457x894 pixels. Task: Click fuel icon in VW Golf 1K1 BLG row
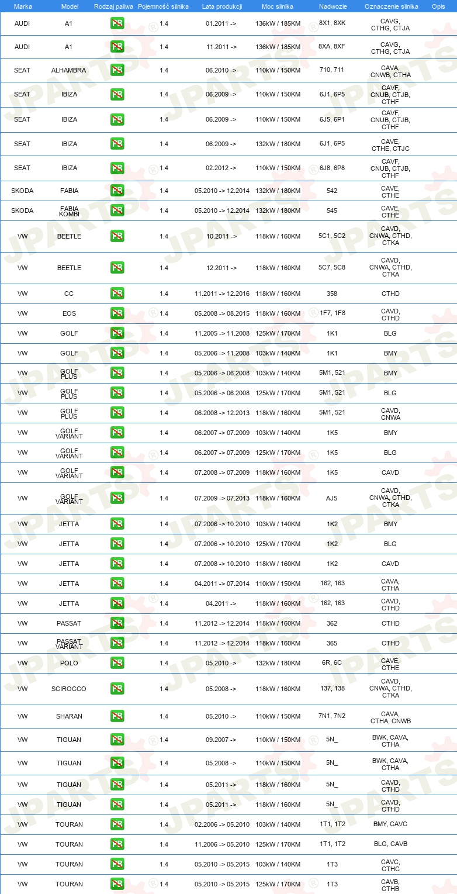click(x=117, y=333)
